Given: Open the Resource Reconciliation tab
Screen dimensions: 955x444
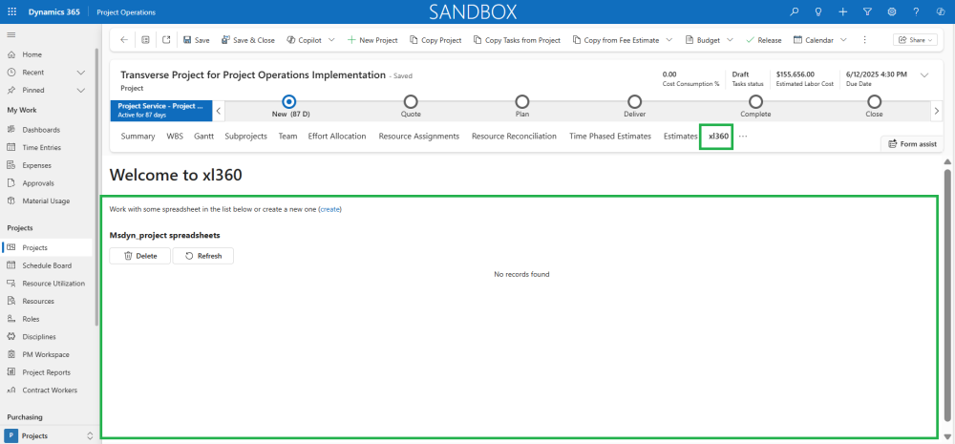Looking at the screenshot, I should pyautogui.click(x=514, y=137).
